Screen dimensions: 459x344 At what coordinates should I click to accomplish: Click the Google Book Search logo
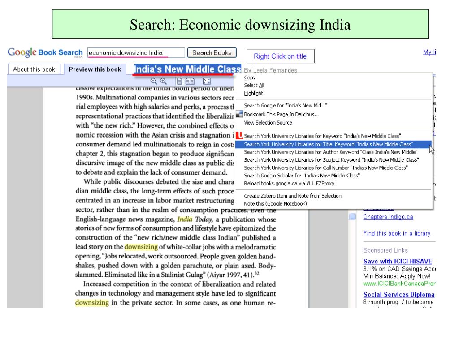(x=45, y=53)
